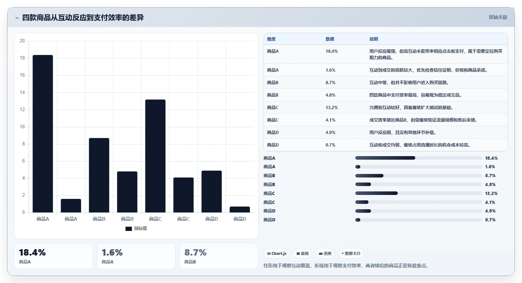
Task: Click the 指标值 legend color swatch
Action: point(129,228)
